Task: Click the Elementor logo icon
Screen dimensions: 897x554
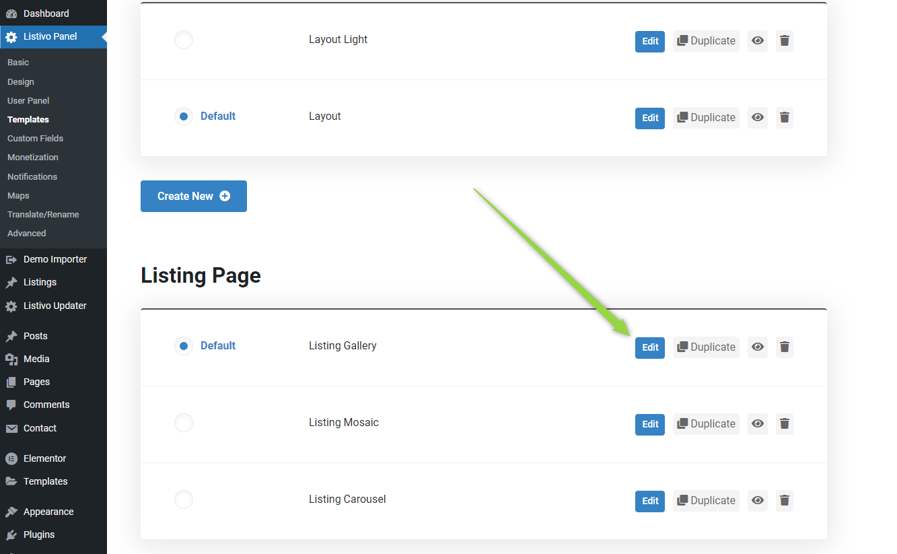Action: 11,458
